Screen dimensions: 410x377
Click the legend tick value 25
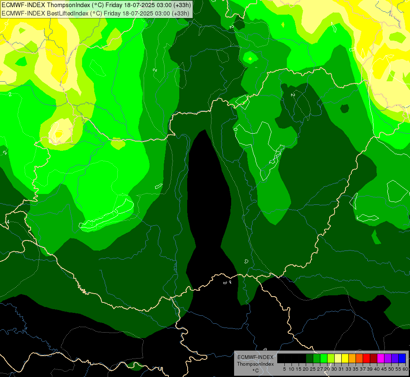coord(313,369)
